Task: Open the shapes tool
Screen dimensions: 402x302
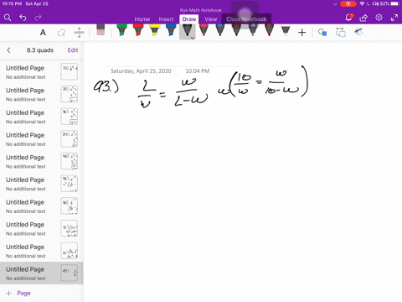Action: (x=322, y=33)
